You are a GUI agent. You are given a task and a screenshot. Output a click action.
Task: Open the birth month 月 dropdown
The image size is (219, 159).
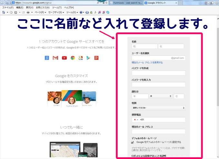tap(161, 96)
